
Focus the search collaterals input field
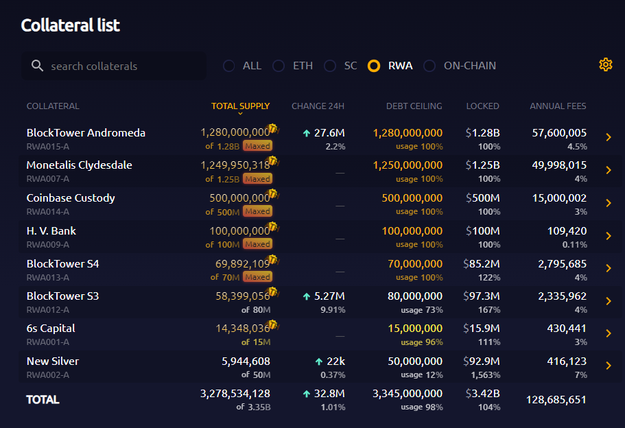coord(123,67)
